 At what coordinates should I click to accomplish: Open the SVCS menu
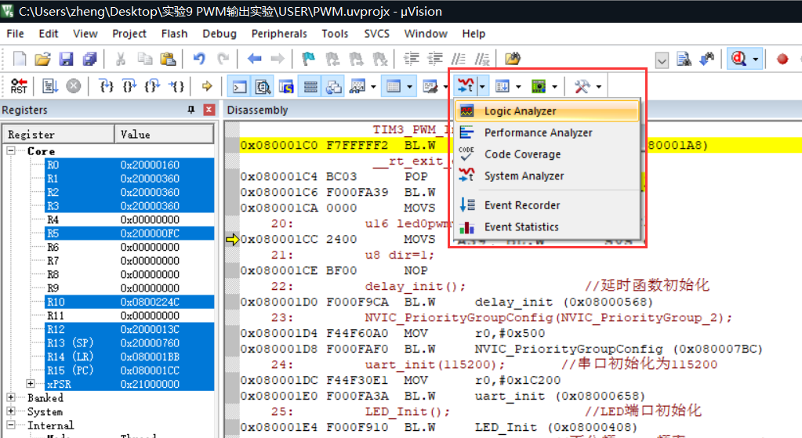click(377, 34)
